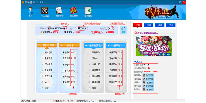Maximize the 代练通 window

click(180, 2)
